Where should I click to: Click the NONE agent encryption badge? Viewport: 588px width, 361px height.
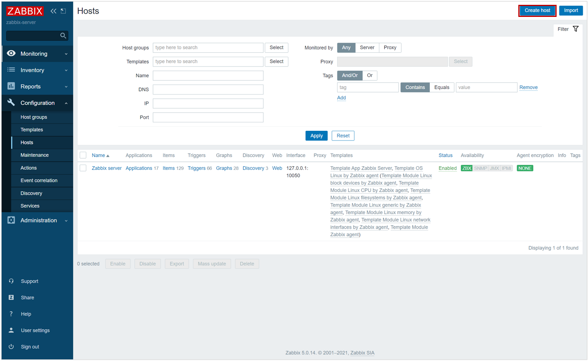[x=525, y=168]
